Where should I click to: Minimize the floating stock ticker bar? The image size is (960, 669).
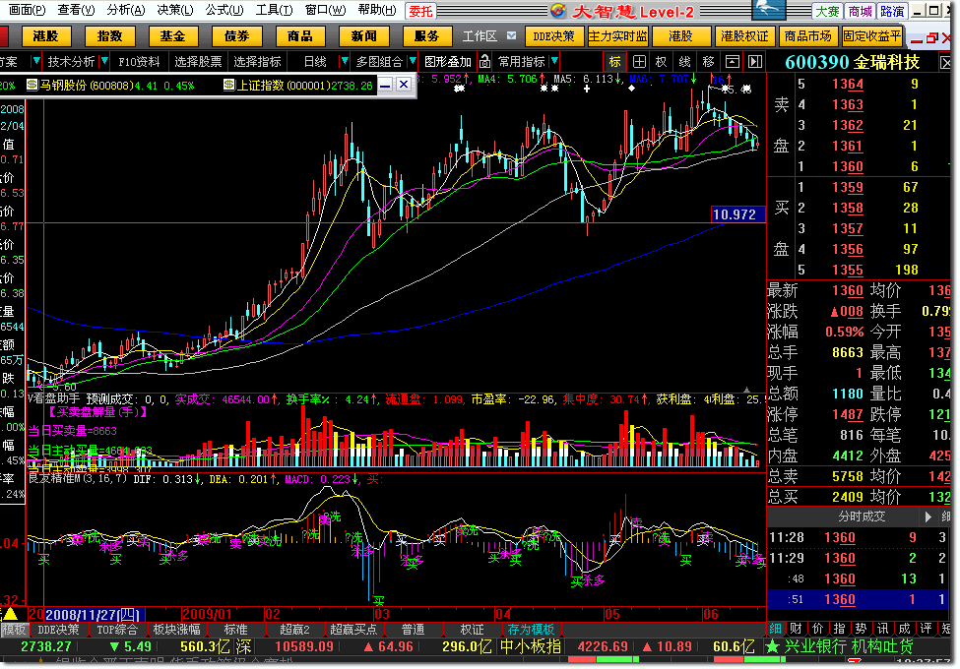(x=385, y=85)
